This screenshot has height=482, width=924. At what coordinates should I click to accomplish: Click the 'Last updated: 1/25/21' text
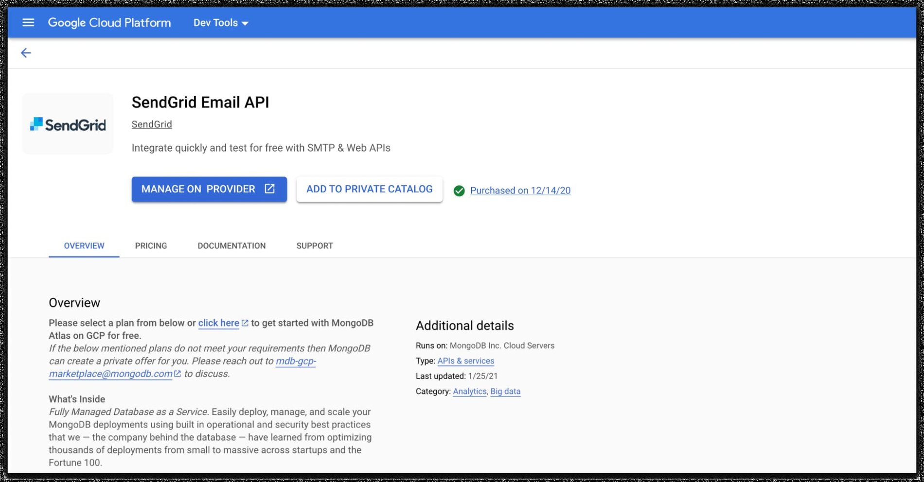click(x=457, y=376)
